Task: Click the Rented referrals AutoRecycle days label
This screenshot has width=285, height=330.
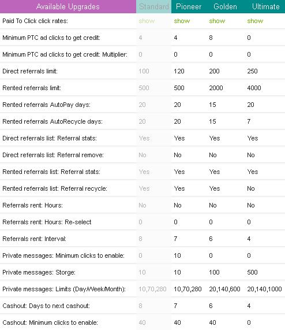Action: pos(52,121)
